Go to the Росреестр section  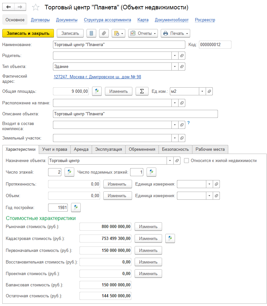coord(205,20)
